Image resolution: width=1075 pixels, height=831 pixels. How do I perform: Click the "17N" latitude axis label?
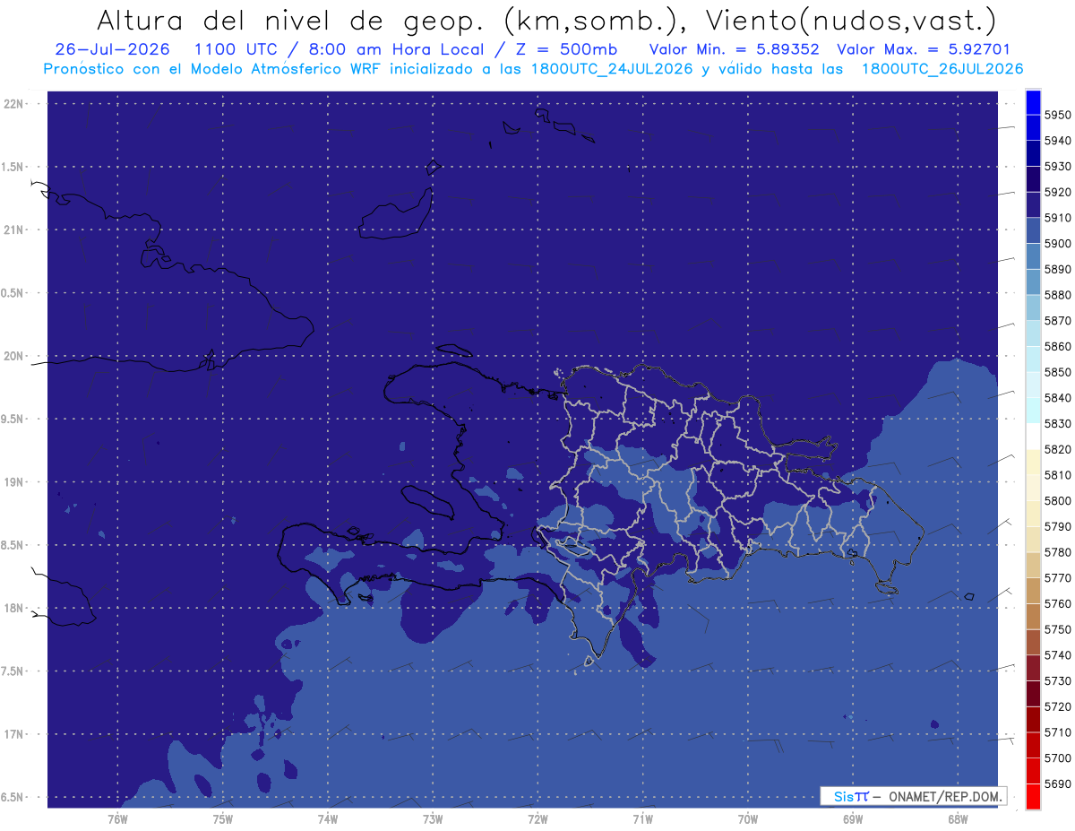(x=13, y=734)
